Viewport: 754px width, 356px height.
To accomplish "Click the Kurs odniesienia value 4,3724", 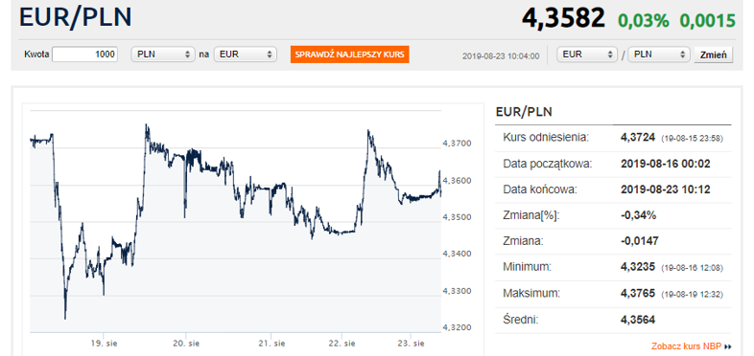I will [638, 138].
